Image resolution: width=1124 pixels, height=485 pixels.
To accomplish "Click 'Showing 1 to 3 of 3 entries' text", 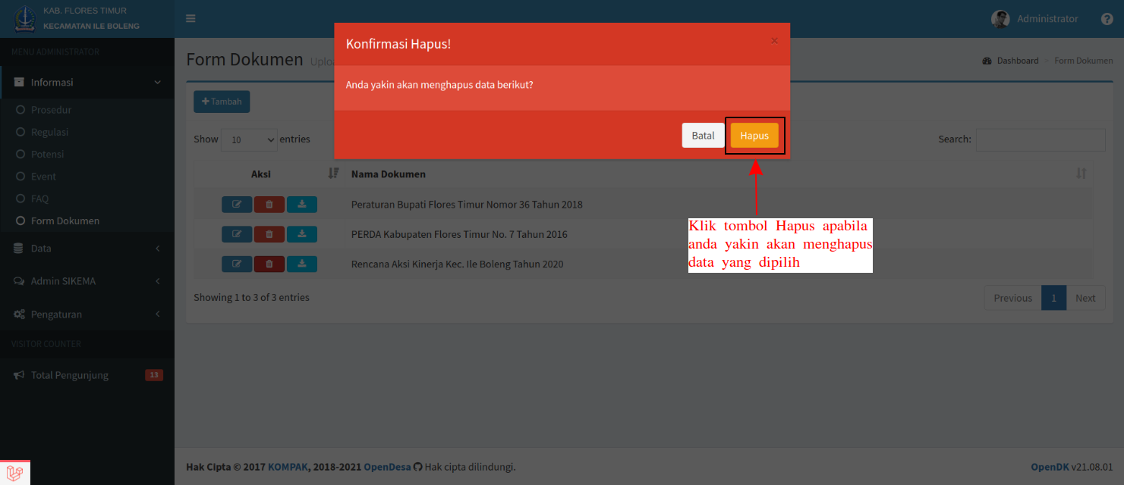I will click(251, 298).
